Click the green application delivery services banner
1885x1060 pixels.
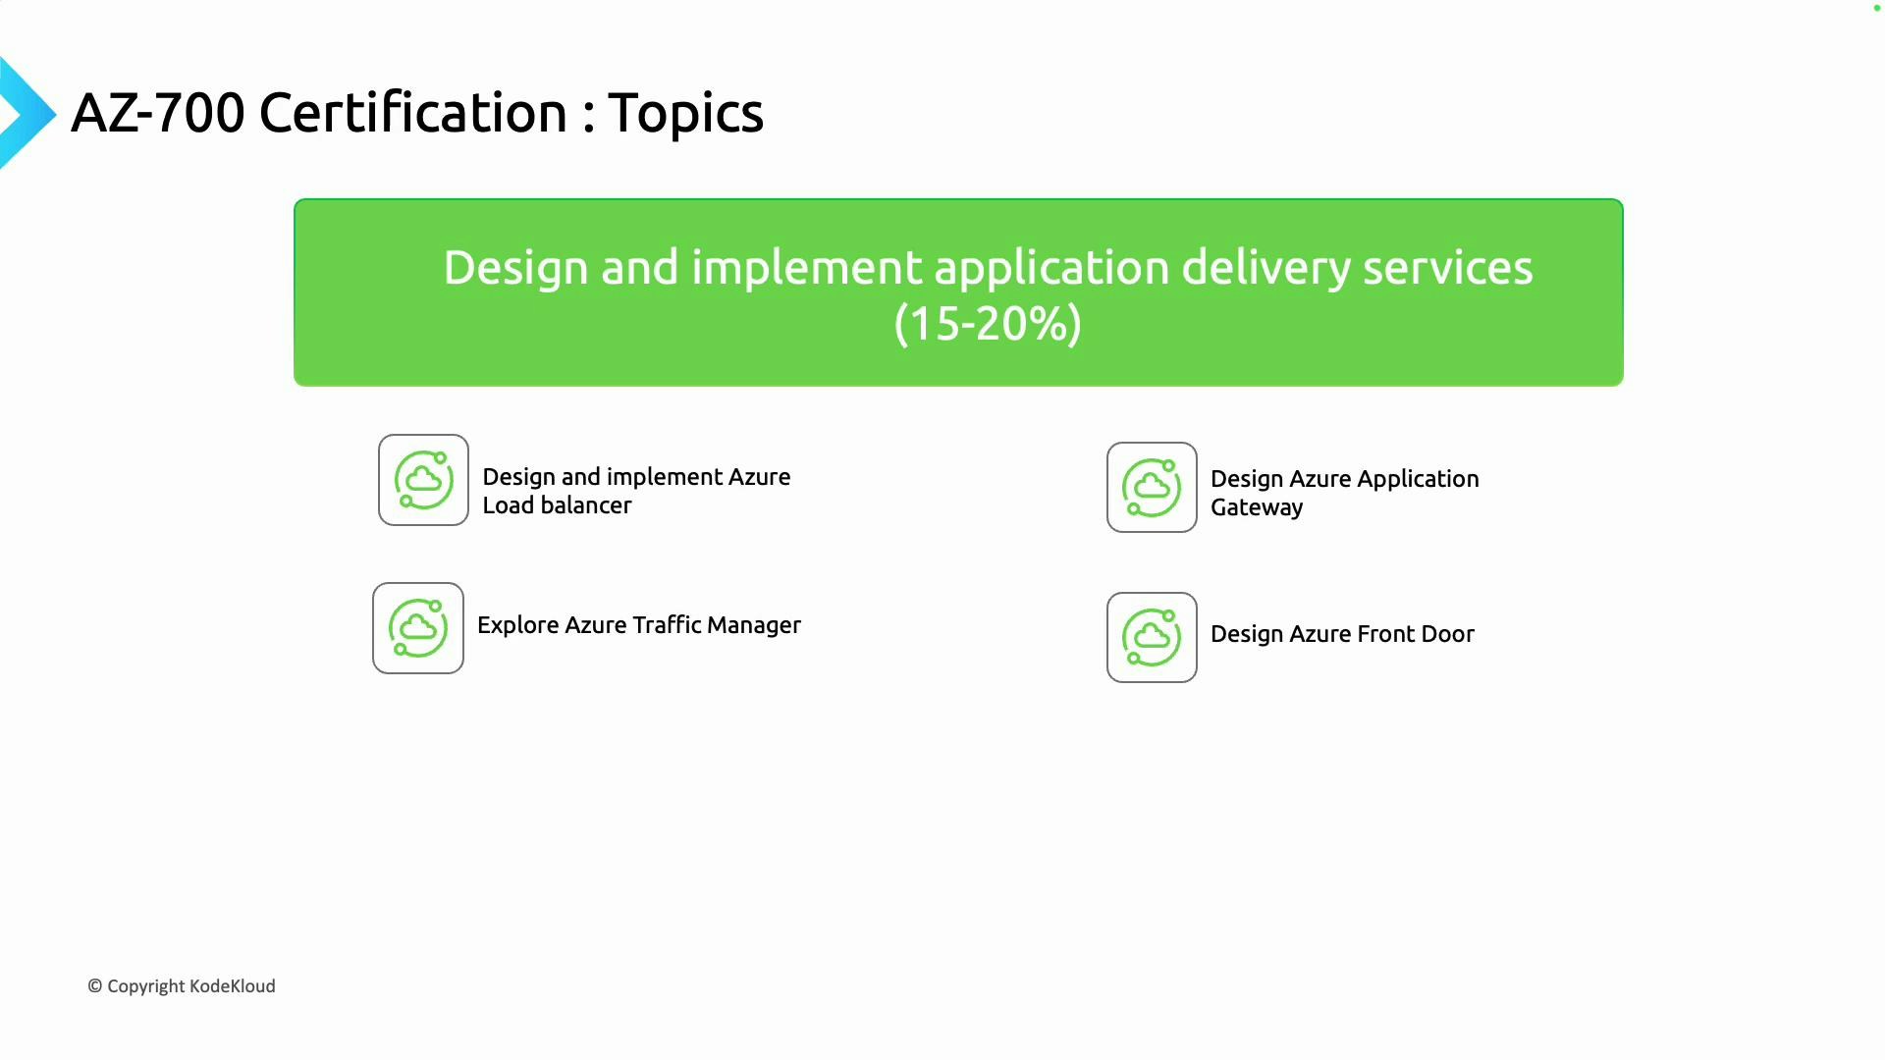click(x=957, y=291)
